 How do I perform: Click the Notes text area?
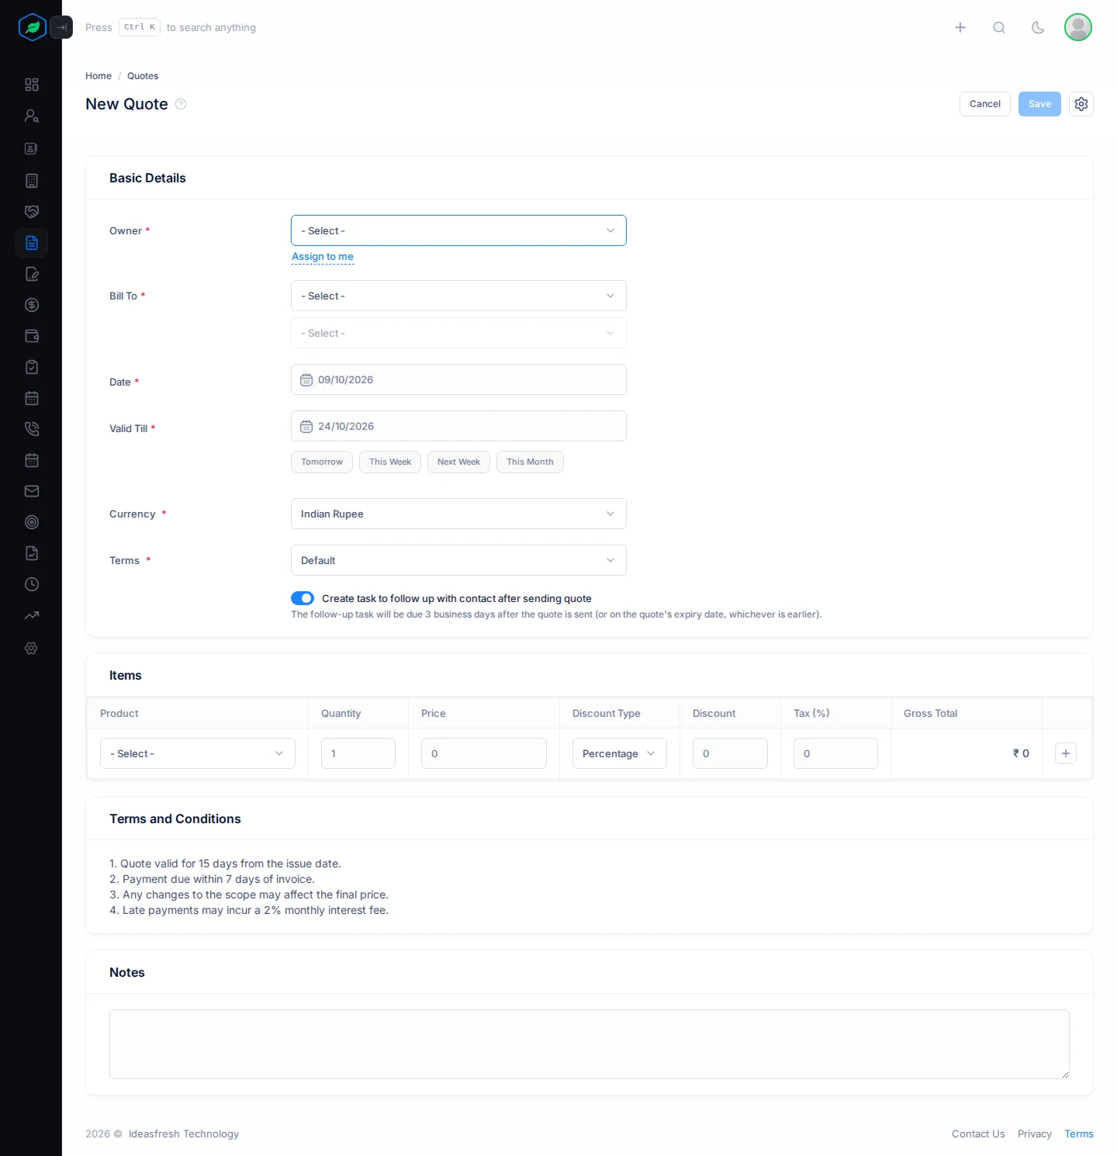(x=590, y=1044)
